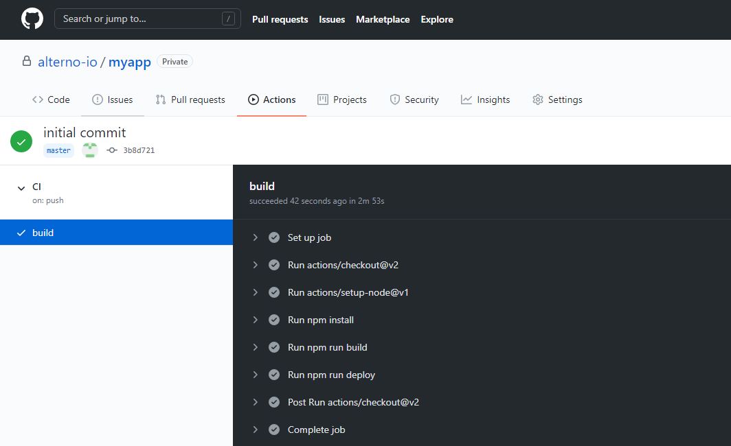View the Insights tab
The height and width of the screenshot is (446, 731).
tap(485, 99)
